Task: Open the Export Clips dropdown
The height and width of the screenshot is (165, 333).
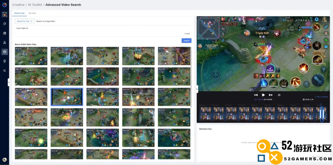Action: click(x=318, y=157)
